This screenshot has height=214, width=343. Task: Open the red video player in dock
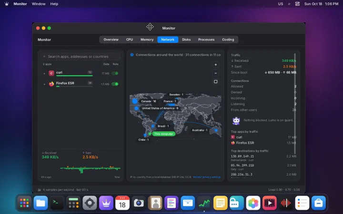pyautogui.click(x=270, y=203)
